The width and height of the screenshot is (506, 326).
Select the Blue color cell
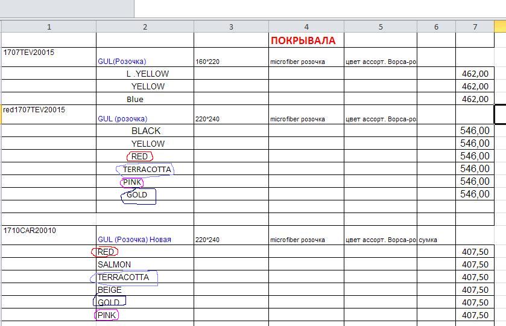(x=145, y=99)
